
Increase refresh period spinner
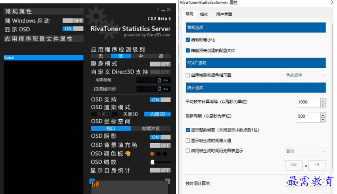[x=323, y=115]
